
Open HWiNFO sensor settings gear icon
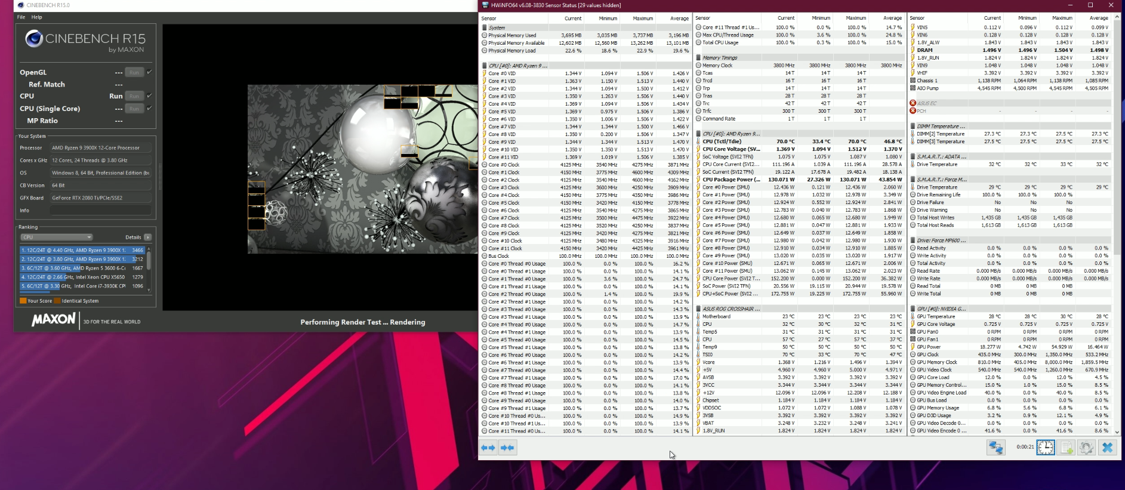tap(1086, 447)
